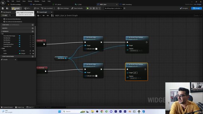The image size is (203, 114).
Task: Click the bell-shaped icon on the Index variable row
Action: [30, 54]
